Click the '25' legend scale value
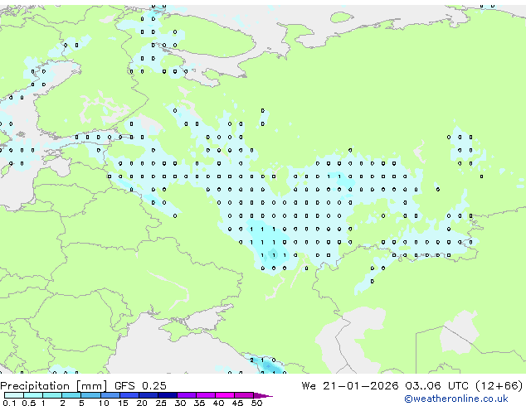Image resolution: width=526 pixels, height=406 pixels. (161, 403)
